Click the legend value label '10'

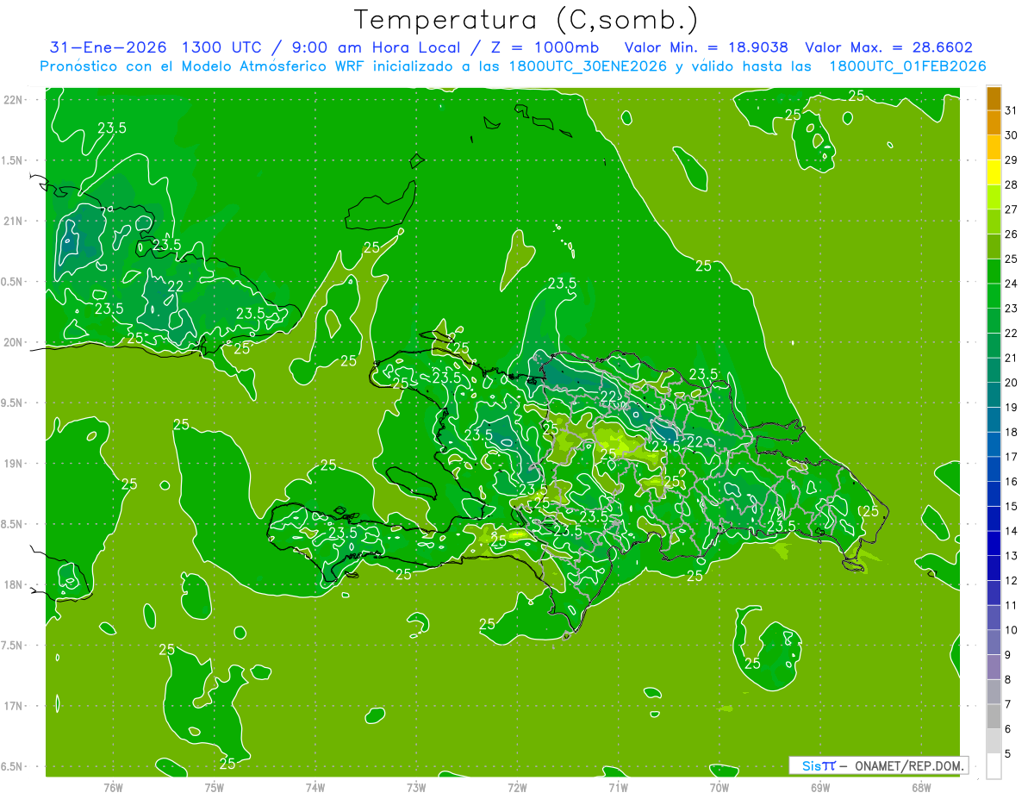tap(1012, 630)
